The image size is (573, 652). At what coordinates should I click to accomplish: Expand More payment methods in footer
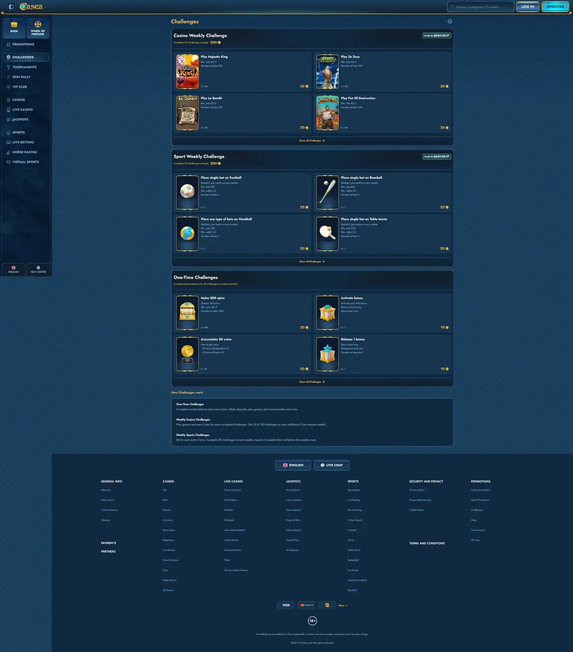(x=343, y=606)
